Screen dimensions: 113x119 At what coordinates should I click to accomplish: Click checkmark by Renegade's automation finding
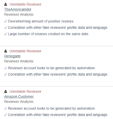(5, 68)
